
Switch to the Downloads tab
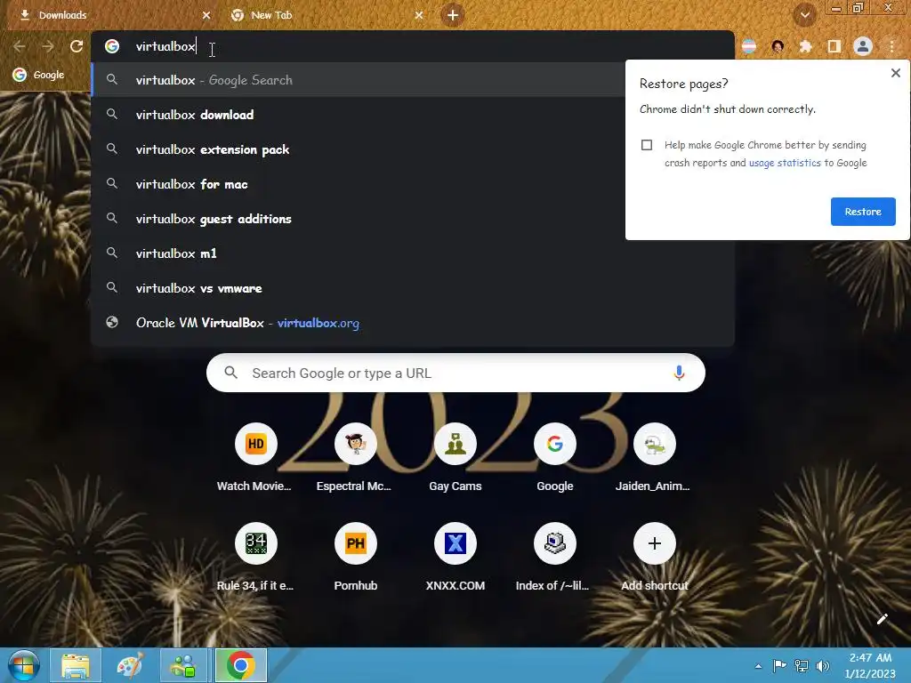pyautogui.click(x=110, y=15)
